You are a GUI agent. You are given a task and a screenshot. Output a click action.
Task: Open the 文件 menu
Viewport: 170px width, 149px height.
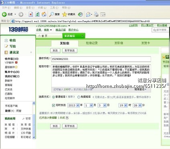pyautogui.click(x=6, y=8)
